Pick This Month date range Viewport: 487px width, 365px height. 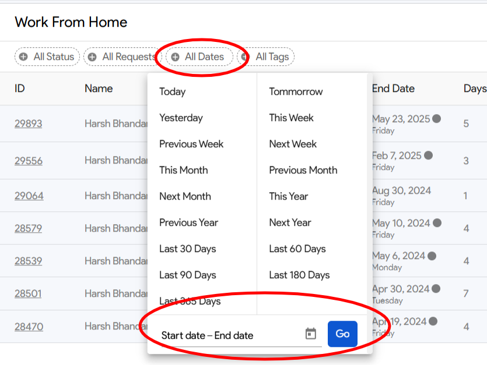tap(183, 170)
